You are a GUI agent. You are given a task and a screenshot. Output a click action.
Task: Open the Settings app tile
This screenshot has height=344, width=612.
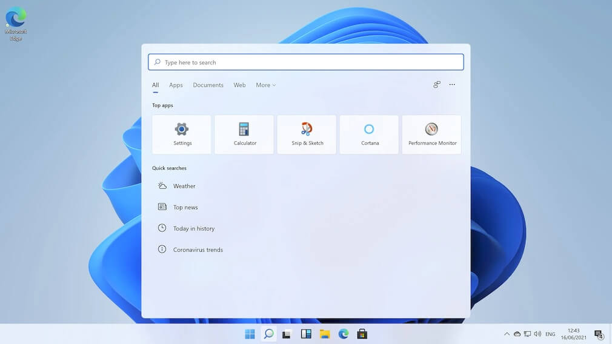tap(182, 134)
